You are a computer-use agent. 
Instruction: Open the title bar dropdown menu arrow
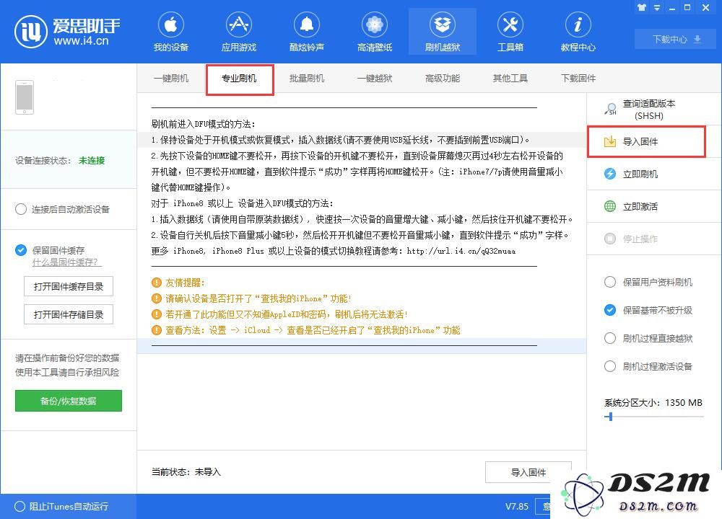(657, 8)
